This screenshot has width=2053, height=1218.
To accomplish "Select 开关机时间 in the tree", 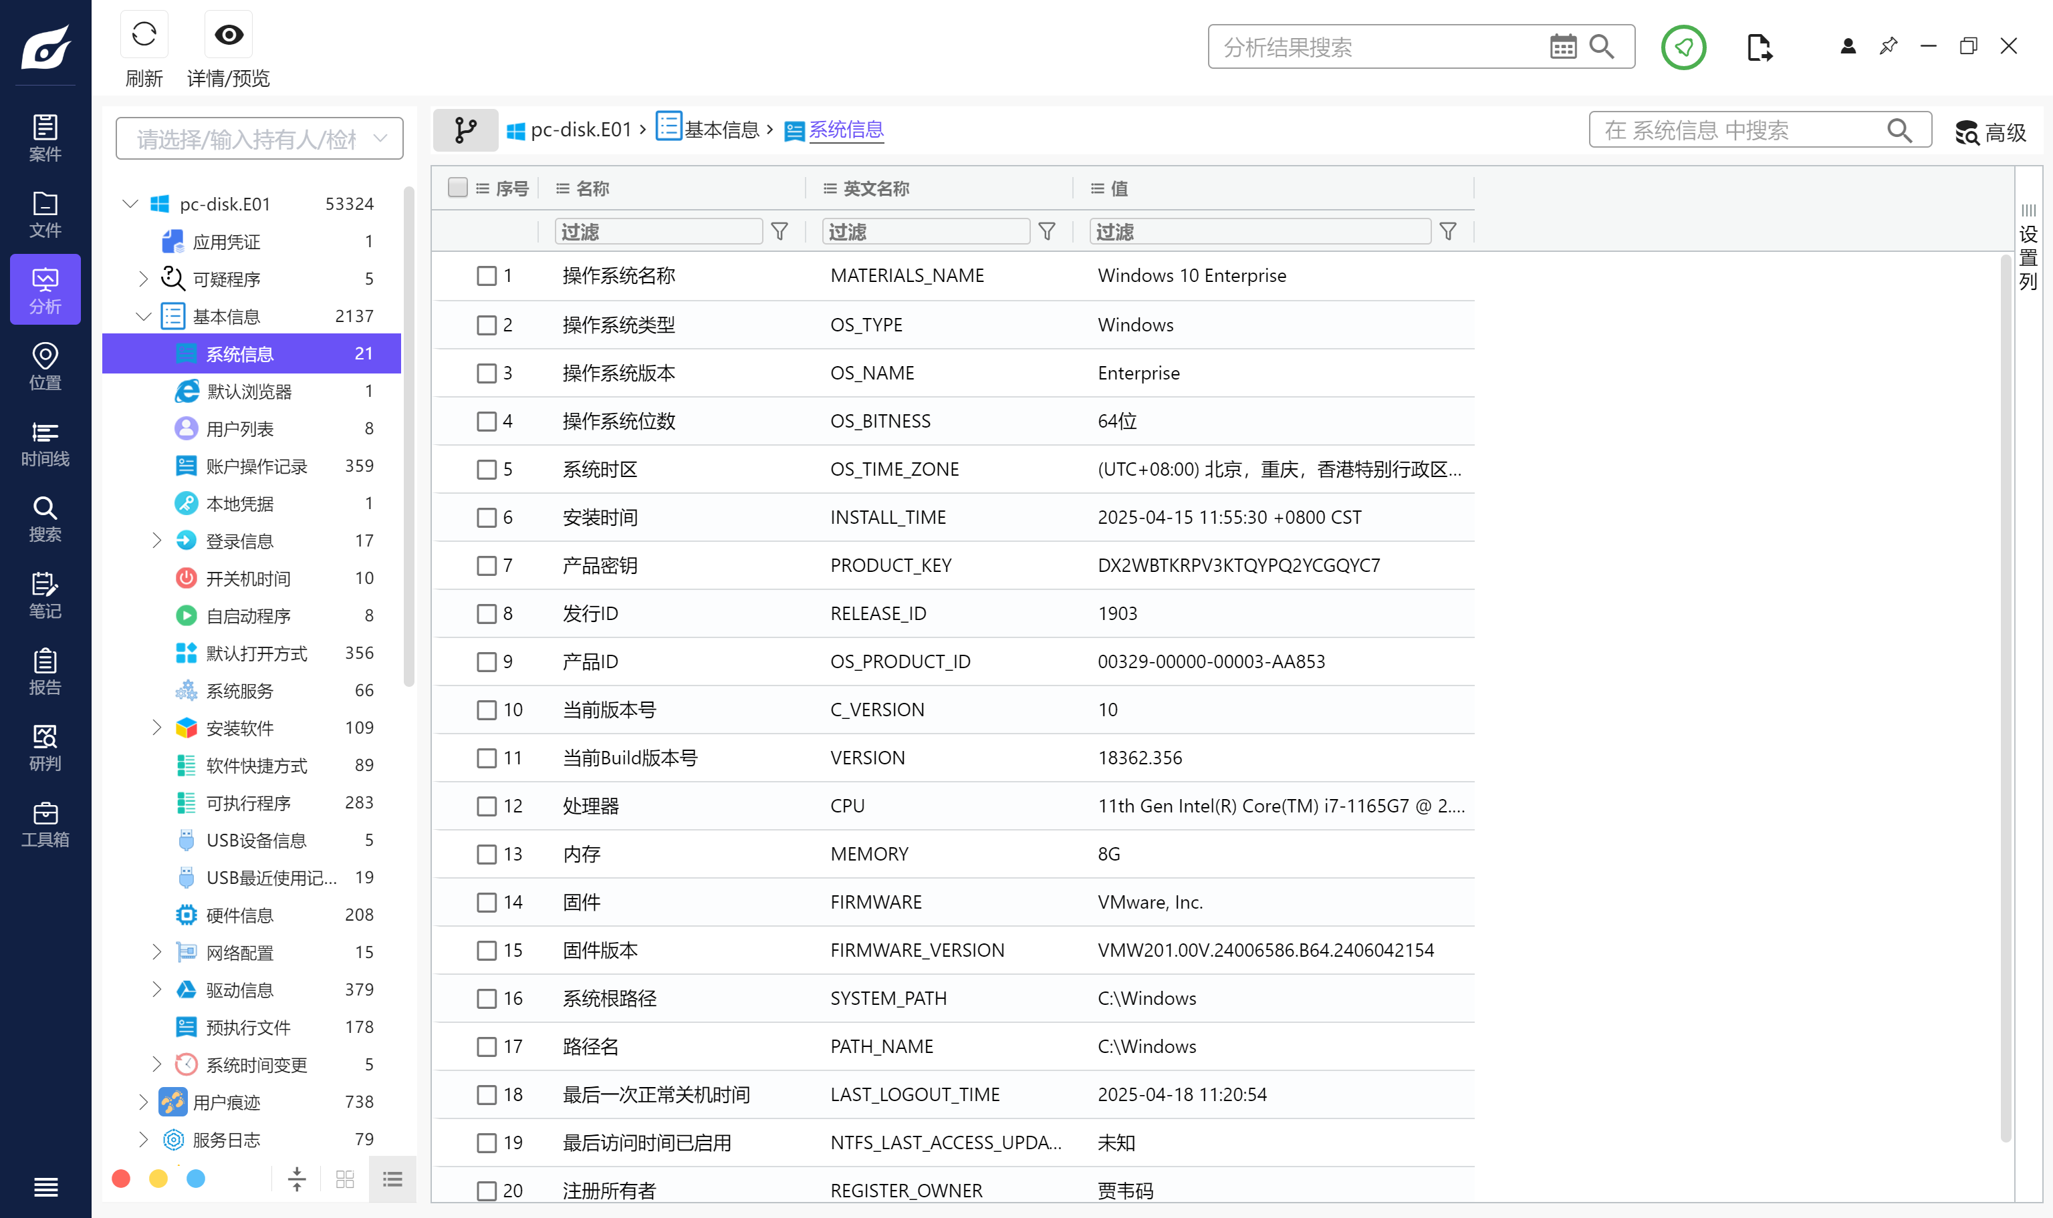I will (251, 578).
